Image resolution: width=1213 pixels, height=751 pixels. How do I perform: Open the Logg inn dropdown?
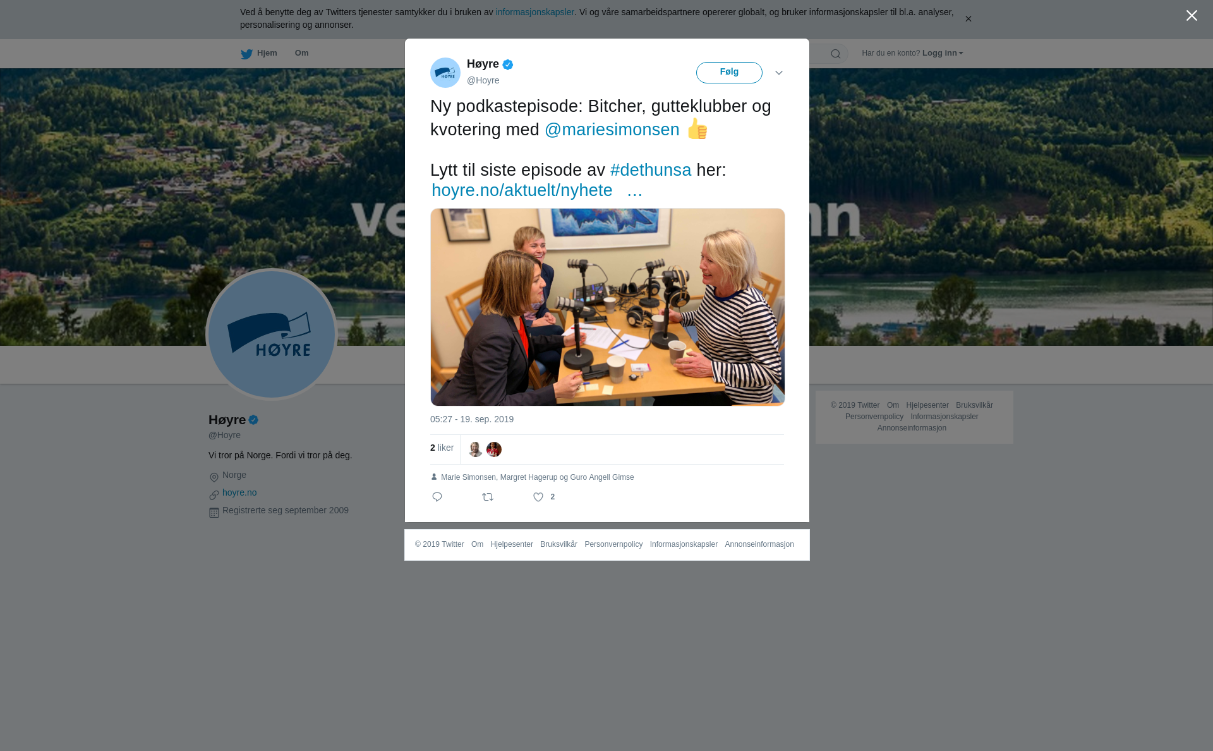(942, 53)
